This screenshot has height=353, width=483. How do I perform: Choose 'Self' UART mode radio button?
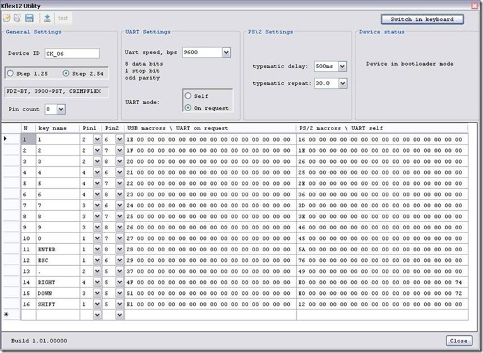coord(188,95)
